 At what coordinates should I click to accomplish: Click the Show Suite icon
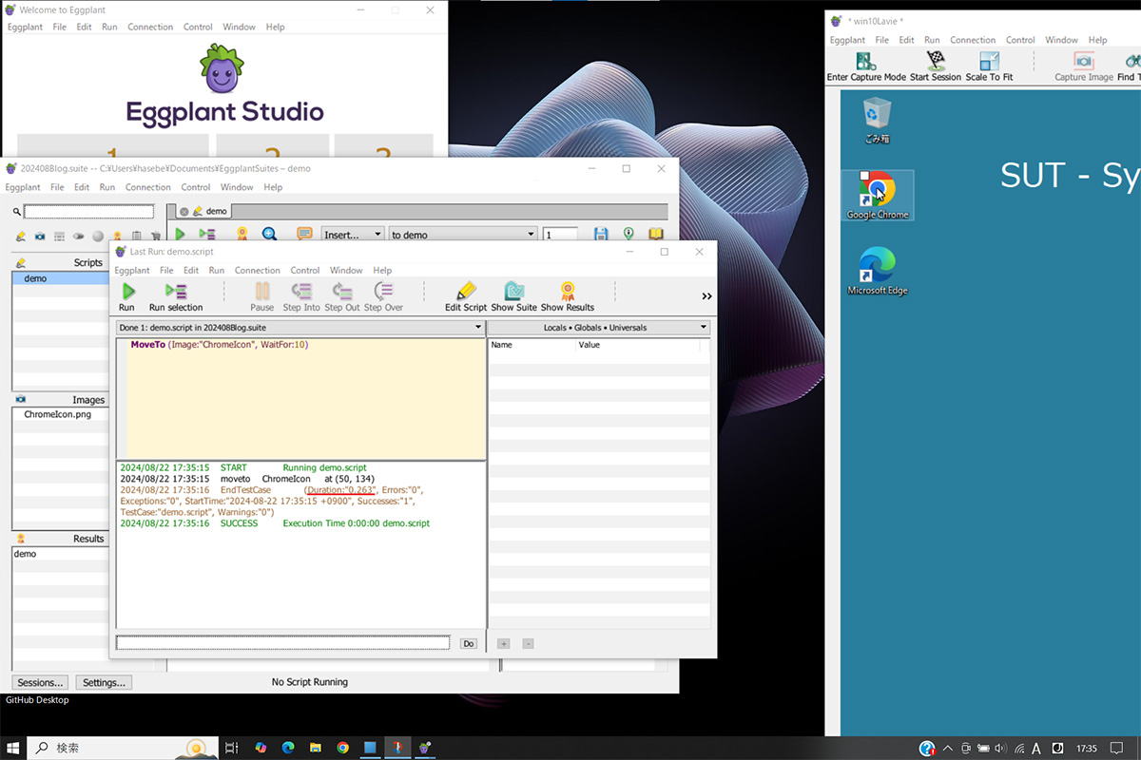(514, 291)
